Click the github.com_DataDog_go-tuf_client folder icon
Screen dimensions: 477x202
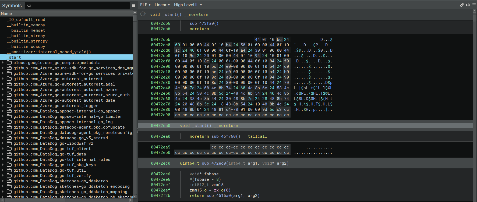(9, 149)
